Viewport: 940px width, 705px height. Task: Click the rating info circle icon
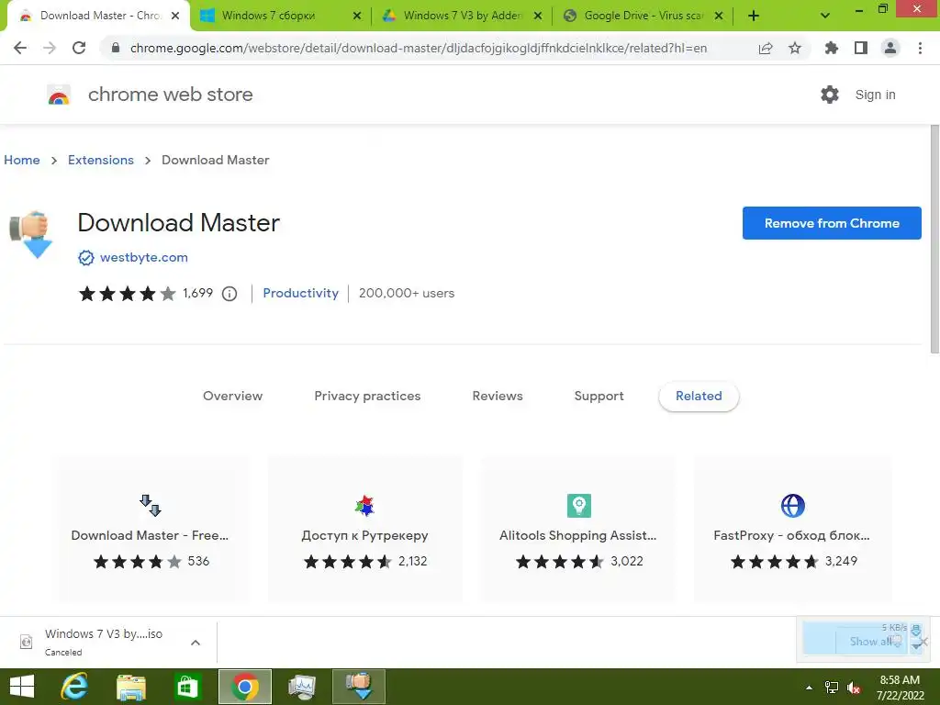(x=229, y=294)
